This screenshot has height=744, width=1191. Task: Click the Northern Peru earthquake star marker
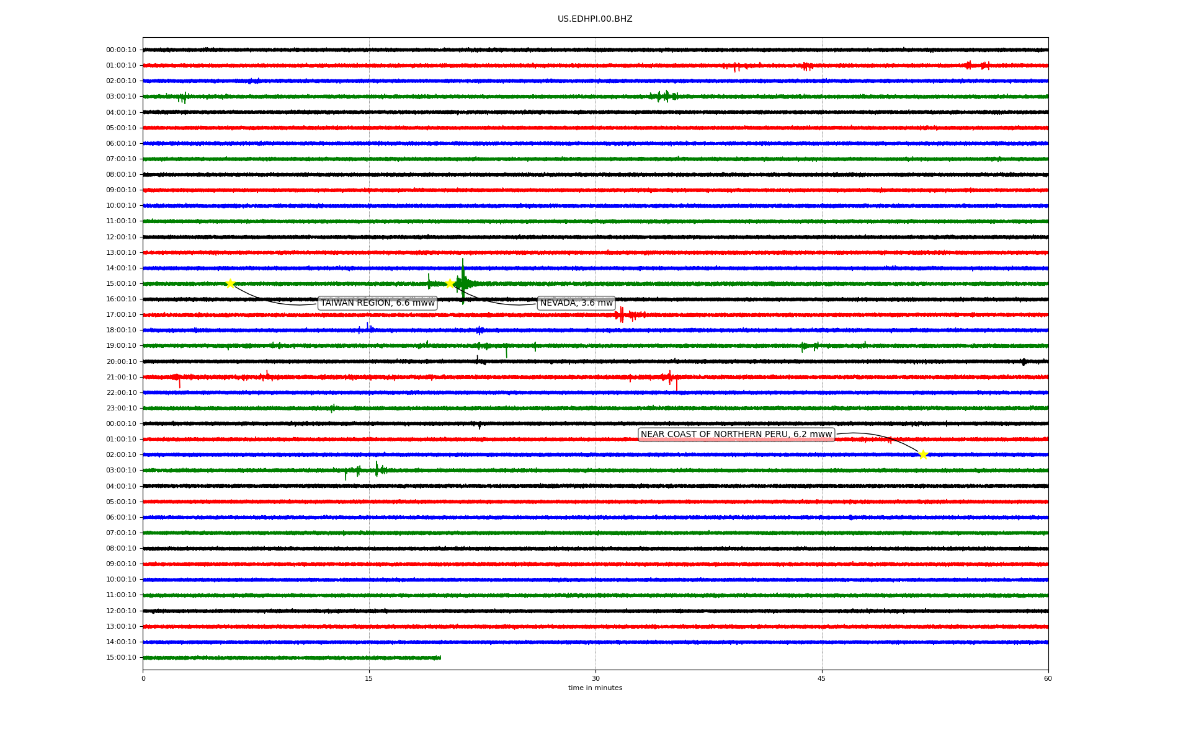point(923,454)
